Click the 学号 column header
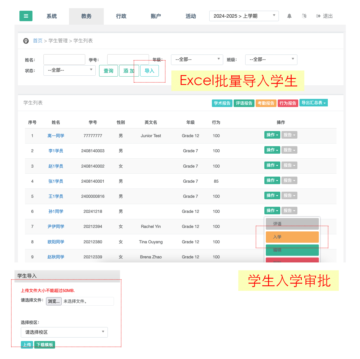The image size is (360, 359). (x=93, y=122)
